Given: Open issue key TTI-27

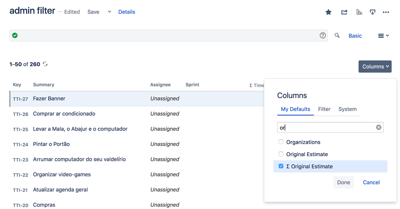Looking at the screenshot, I should click(20, 99).
